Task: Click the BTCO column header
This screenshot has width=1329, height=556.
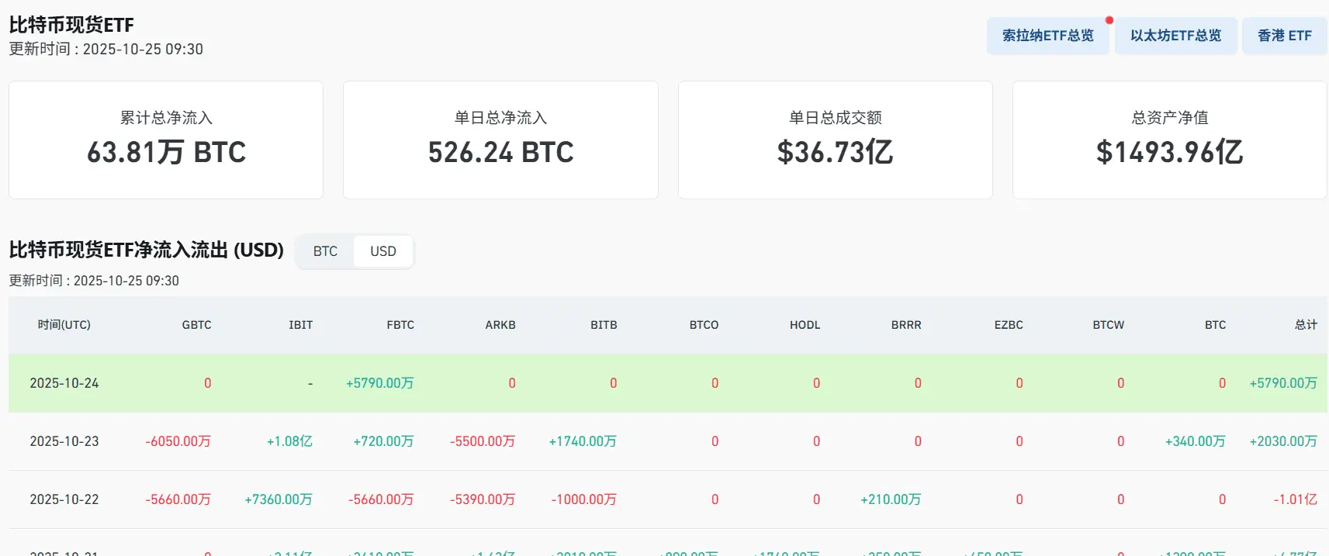Action: (704, 325)
